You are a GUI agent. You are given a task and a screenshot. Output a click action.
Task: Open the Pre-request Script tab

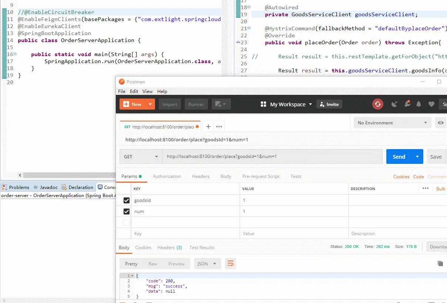click(261, 176)
